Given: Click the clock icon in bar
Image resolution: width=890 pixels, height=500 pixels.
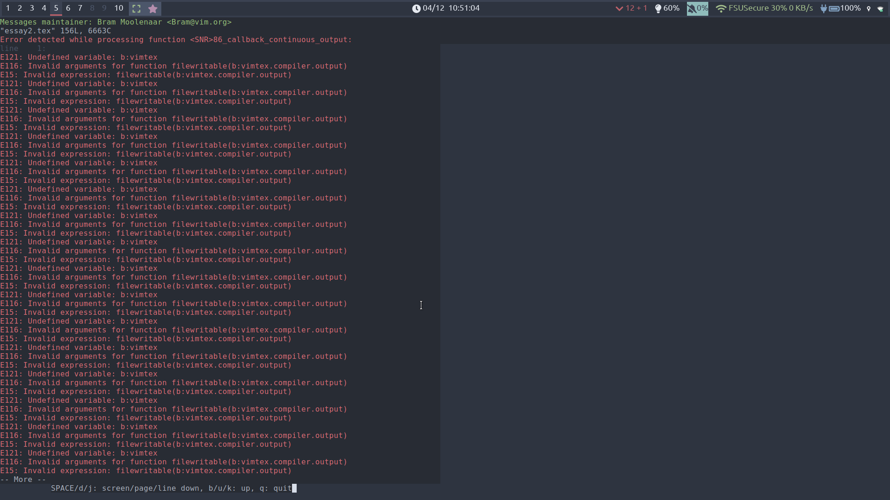Looking at the screenshot, I should 416,8.
